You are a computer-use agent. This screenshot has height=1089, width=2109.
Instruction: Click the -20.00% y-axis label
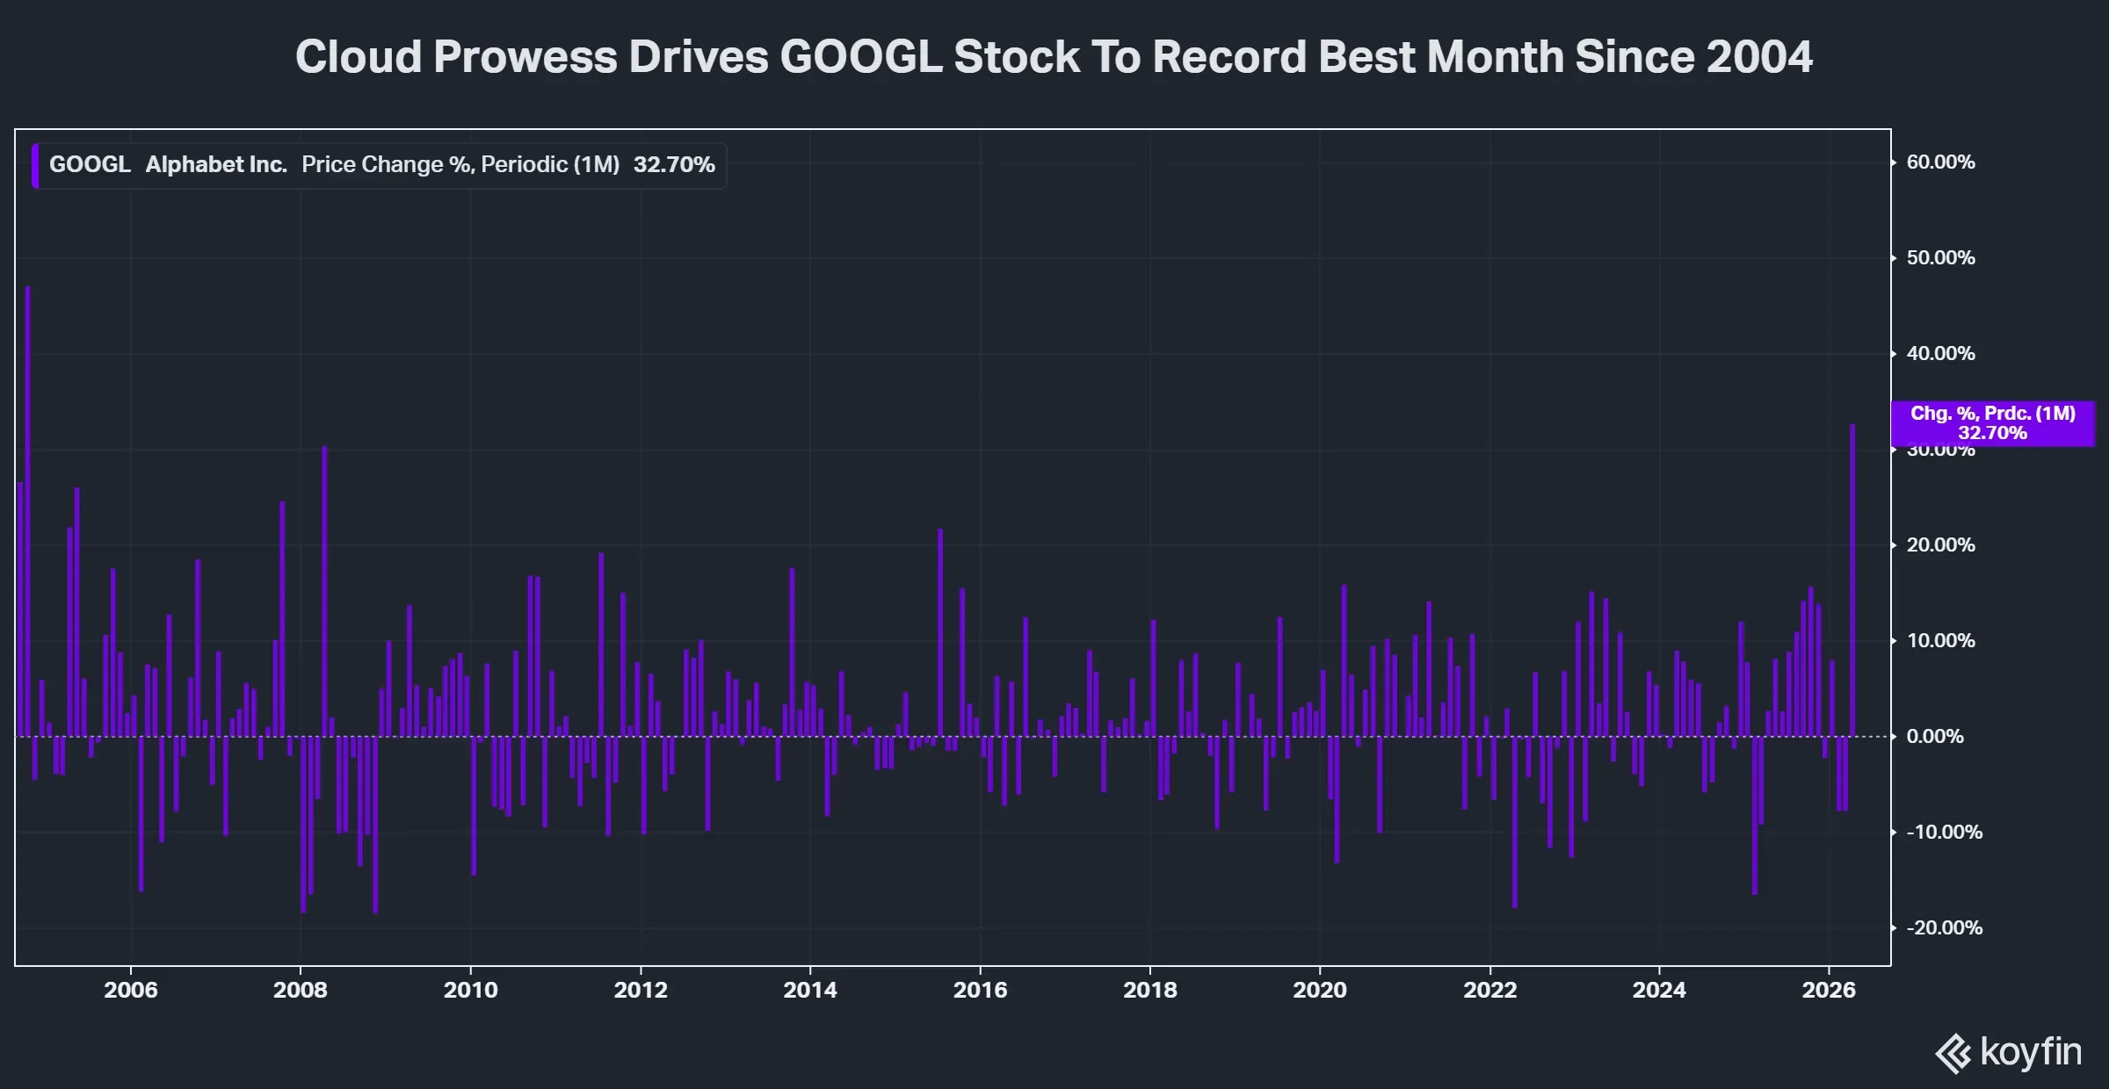pos(1944,928)
